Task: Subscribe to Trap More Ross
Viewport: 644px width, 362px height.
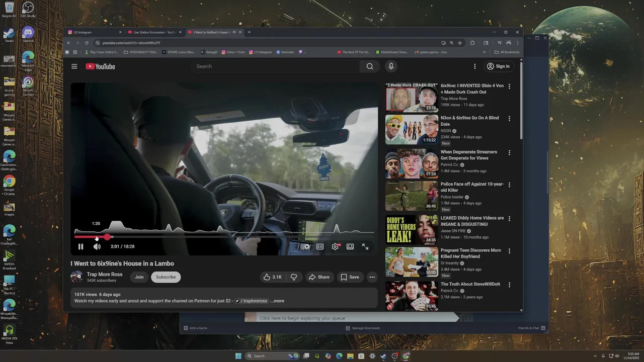Action: tap(166, 277)
